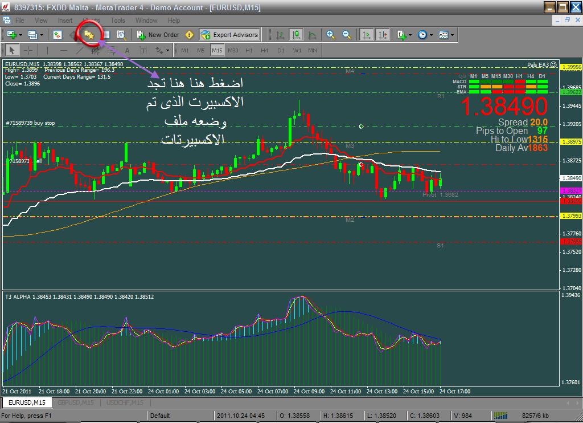Select the candlestick chart style

(x=296, y=35)
